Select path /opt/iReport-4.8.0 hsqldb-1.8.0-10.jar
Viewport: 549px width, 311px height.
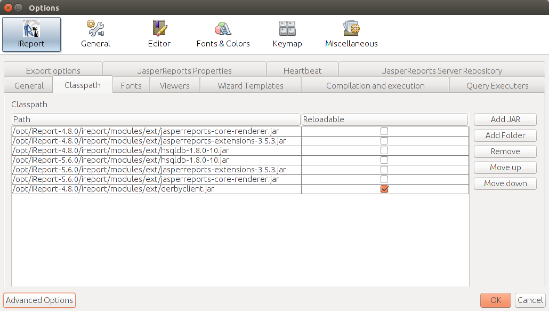pyautogui.click(x=157, y=150)
